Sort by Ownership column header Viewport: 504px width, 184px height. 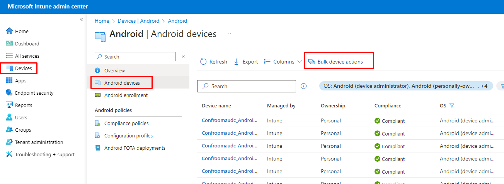pos(333,105)
